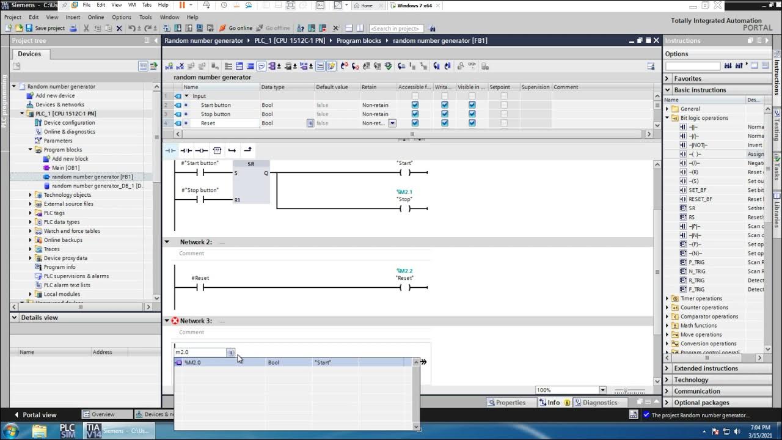Collapse the Program blocks tree node
Image resolution: width=782 pixels, height=440 pixels.
31,150
